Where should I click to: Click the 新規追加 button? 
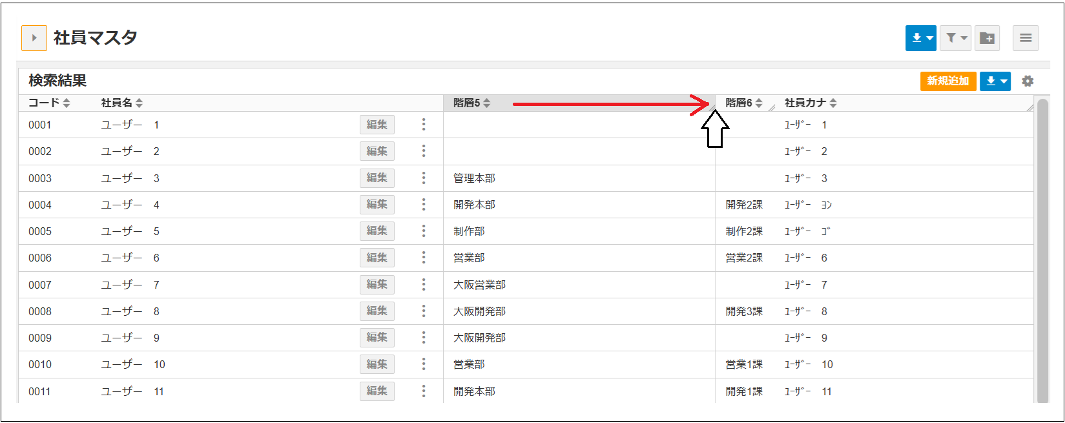947,81
